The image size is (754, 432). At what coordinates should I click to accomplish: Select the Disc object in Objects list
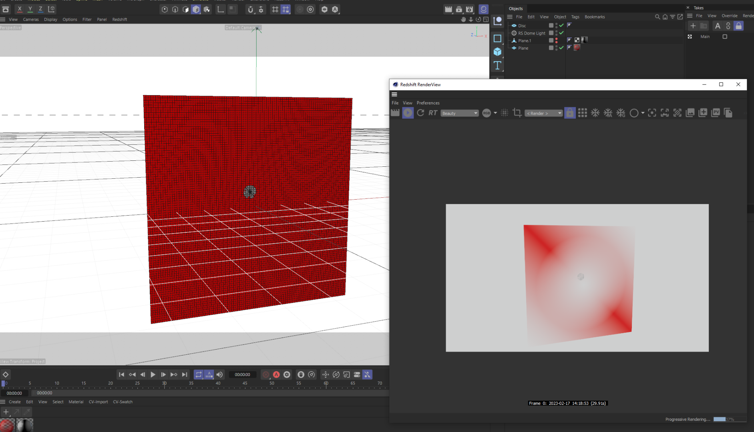522,26
